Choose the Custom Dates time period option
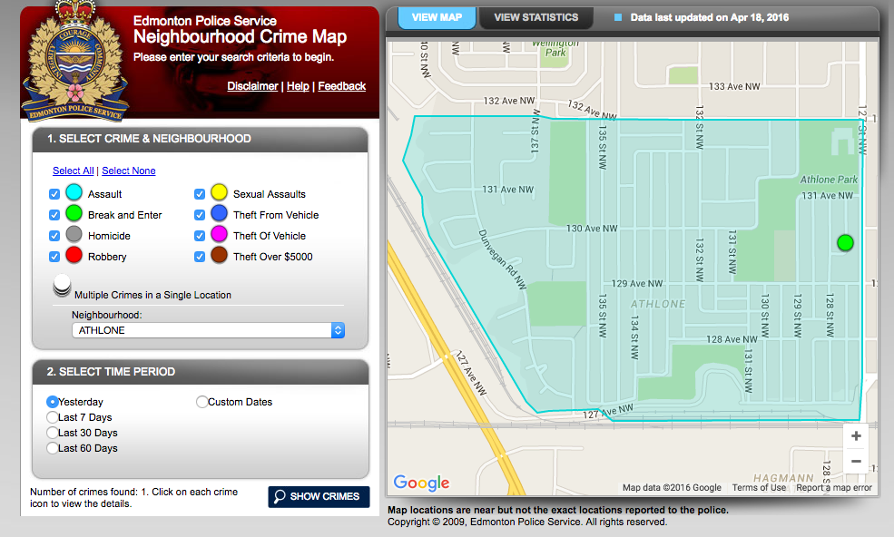This screenshot has width=894, height=537. tap(201, 401)
